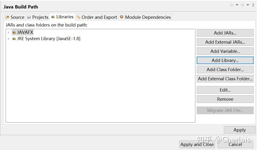Viewport: 257px width, 150px height.
Task: Click the JAVAFX library icon
Action: click(14, 32)
